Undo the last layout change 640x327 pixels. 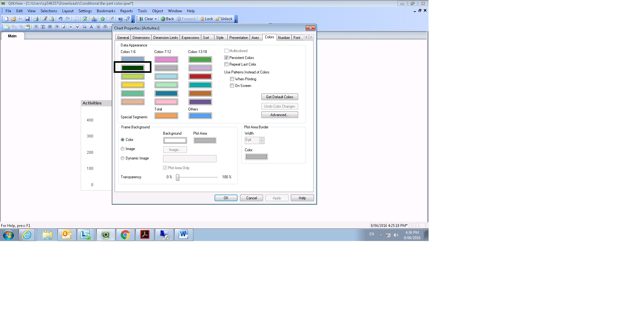[x=61, y=19]
